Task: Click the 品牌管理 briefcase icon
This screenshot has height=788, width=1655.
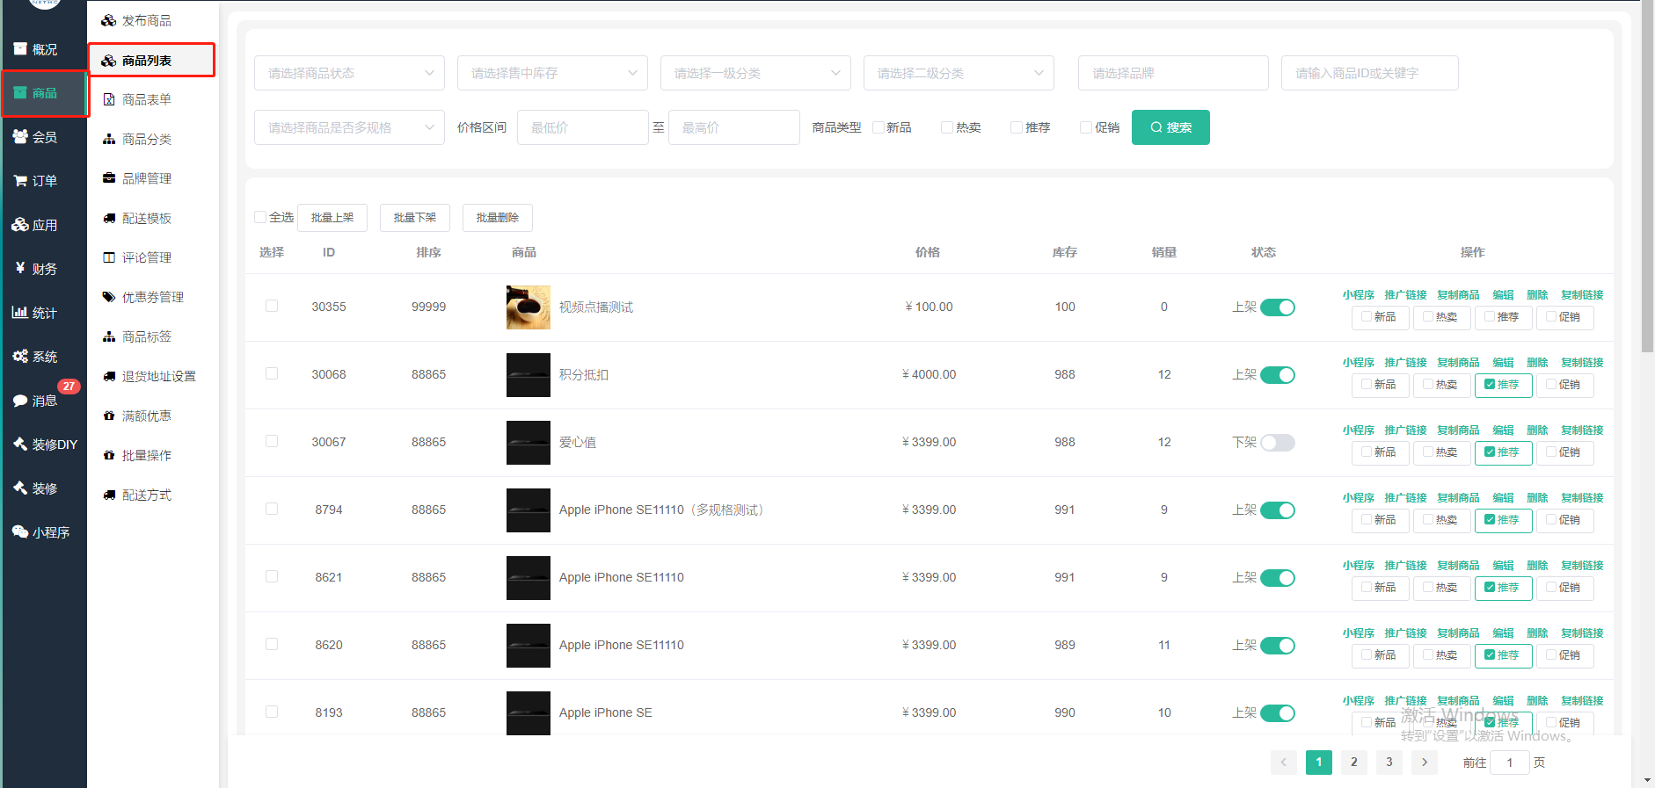Action: pos(109,178)
